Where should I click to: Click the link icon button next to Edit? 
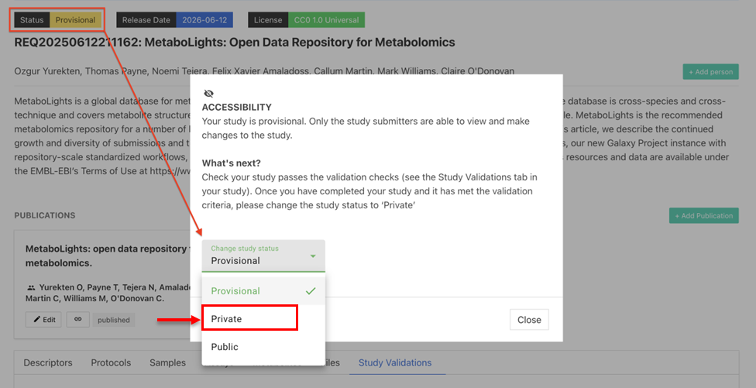point(78,320)
